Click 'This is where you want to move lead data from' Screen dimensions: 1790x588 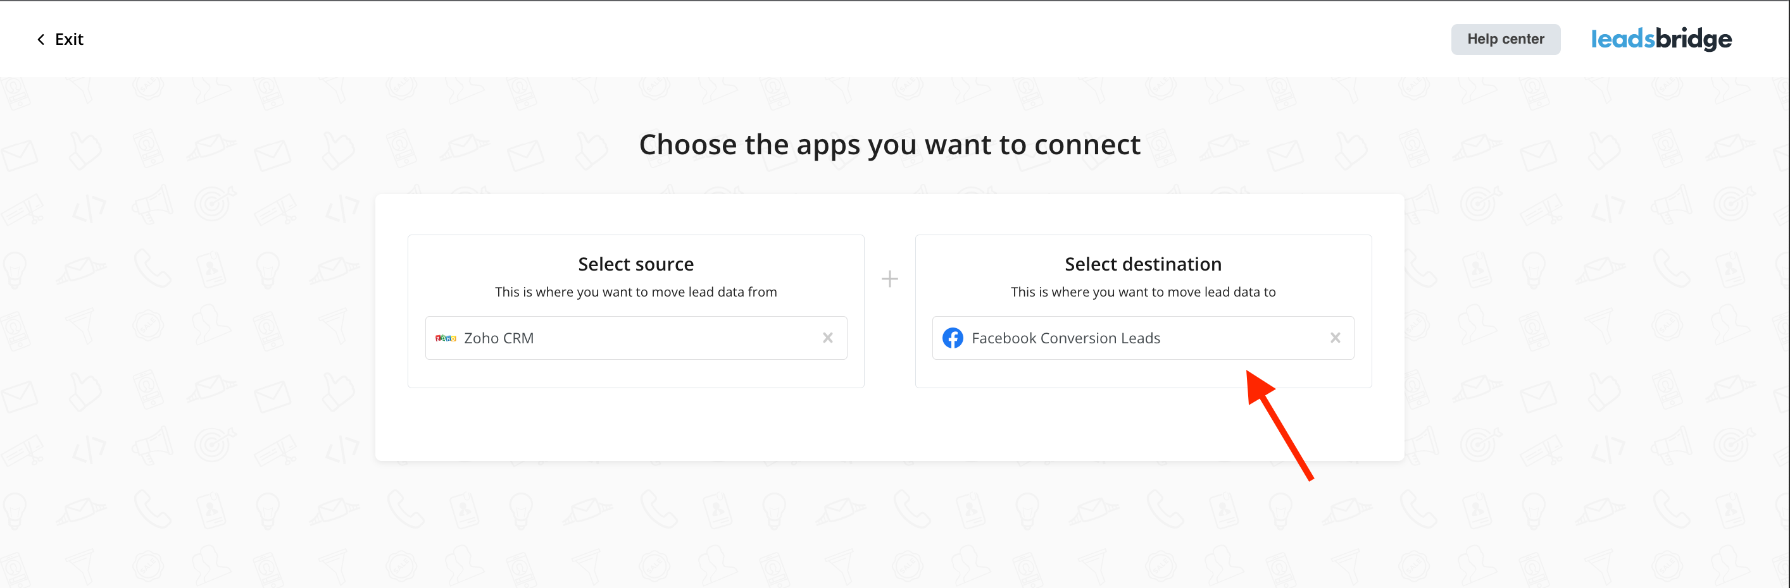[x=636, y=292]
